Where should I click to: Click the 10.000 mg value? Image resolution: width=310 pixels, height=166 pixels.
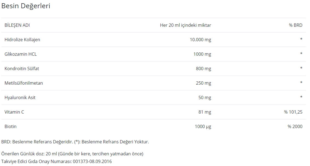pos(201,40)
